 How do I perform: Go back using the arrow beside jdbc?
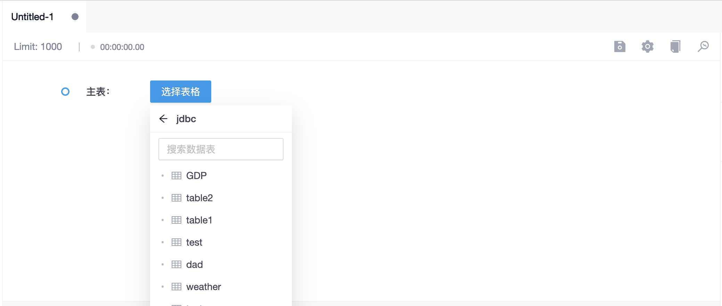[x=163, y=119]
